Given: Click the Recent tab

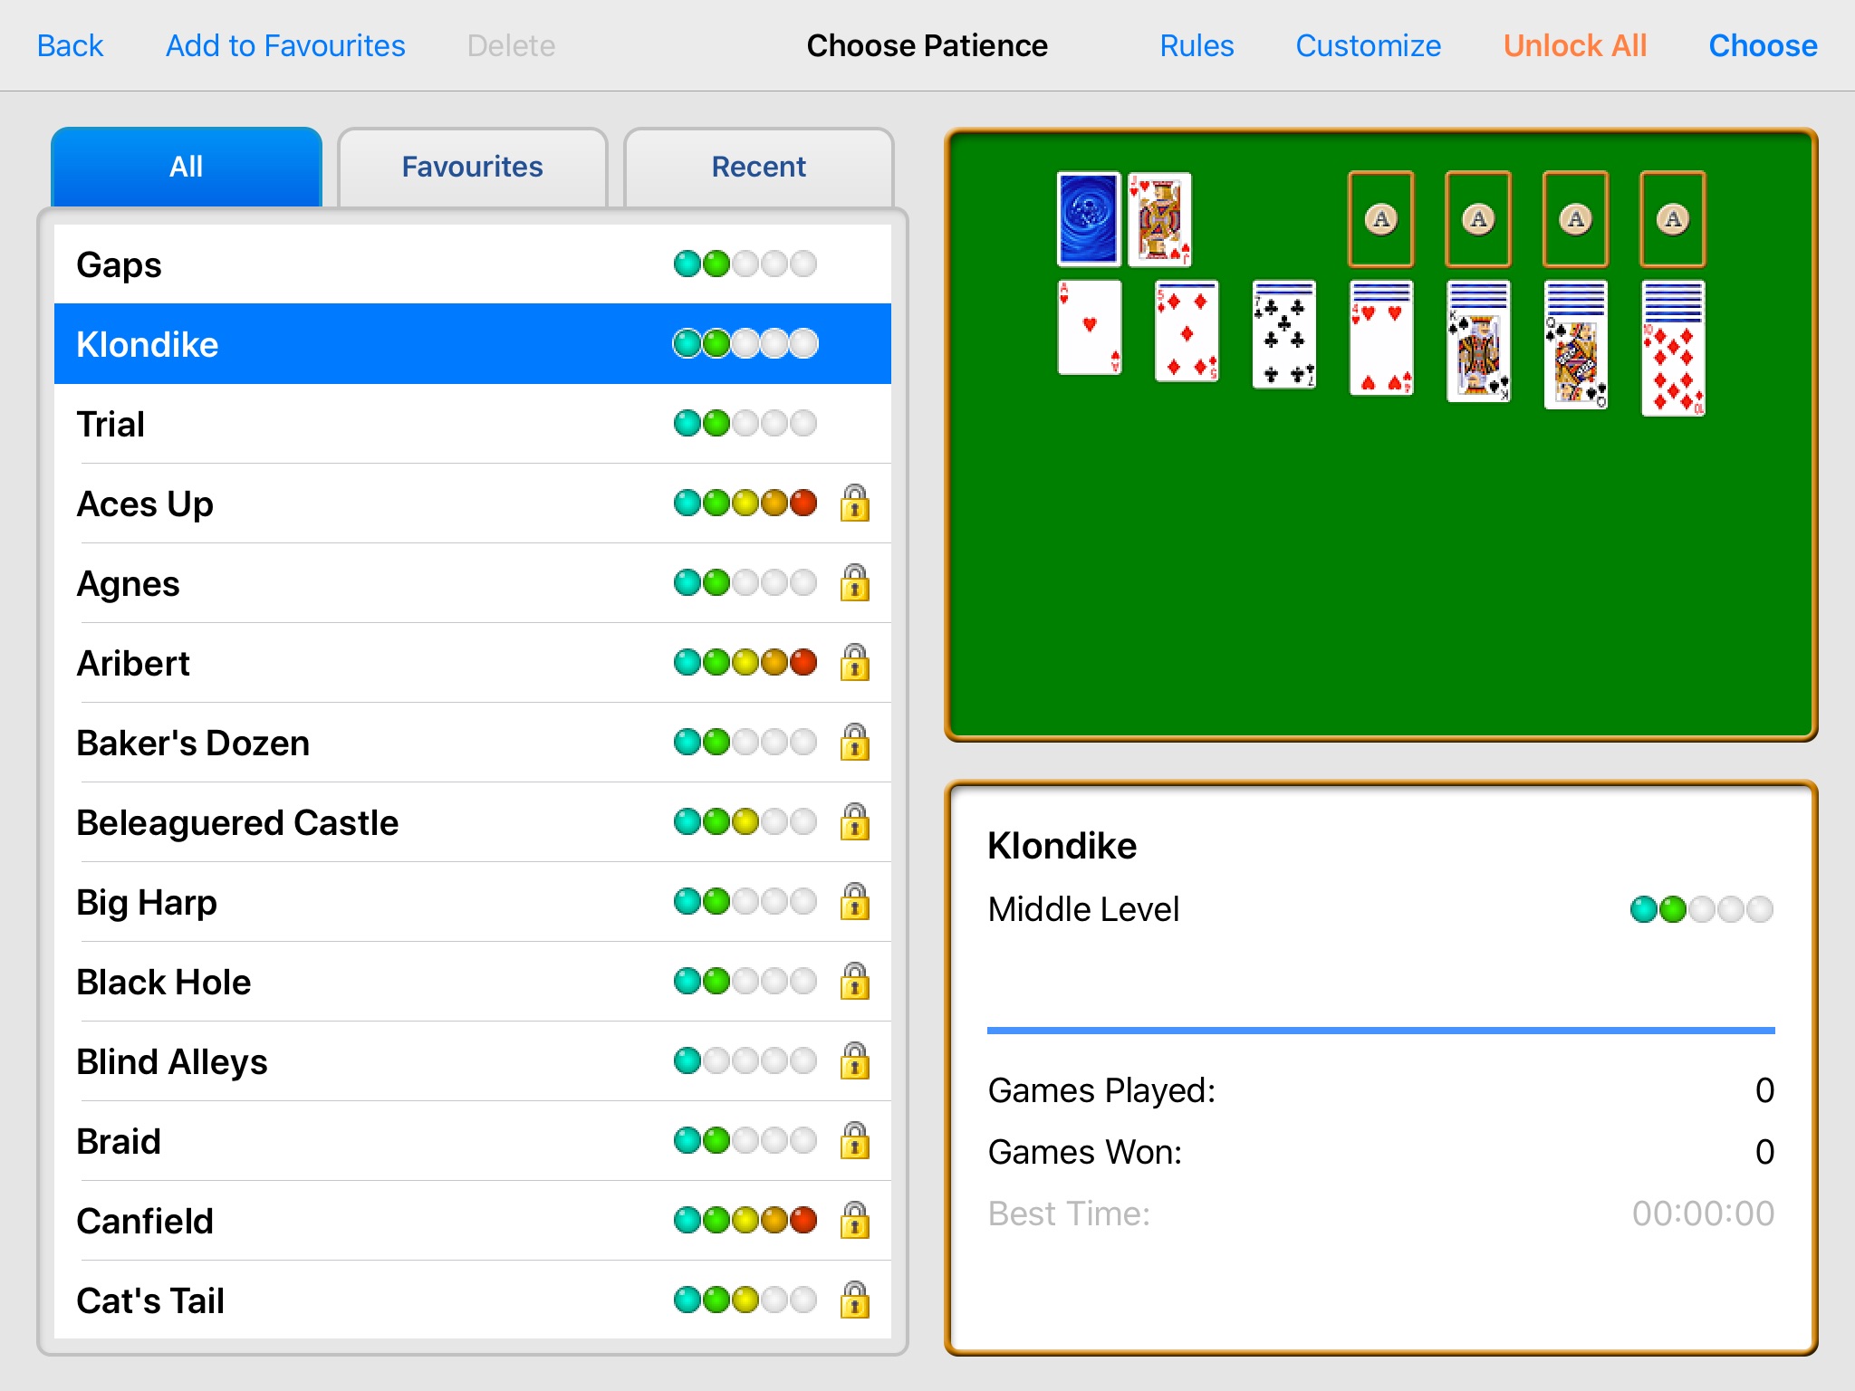Looking at the screenshot, I should click(x=758, y=165).
